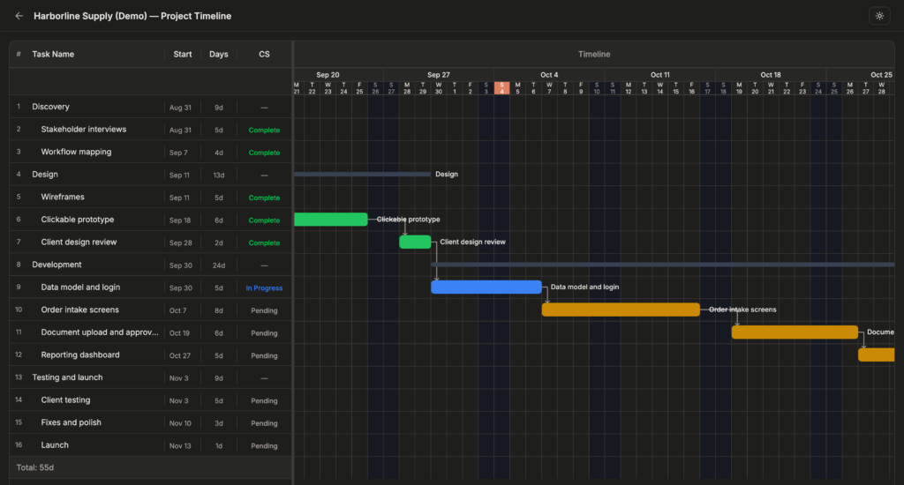Click the gray Development summary bar
Screen dimensions: 904x485
pyautogui.click(x=663, y=265)
